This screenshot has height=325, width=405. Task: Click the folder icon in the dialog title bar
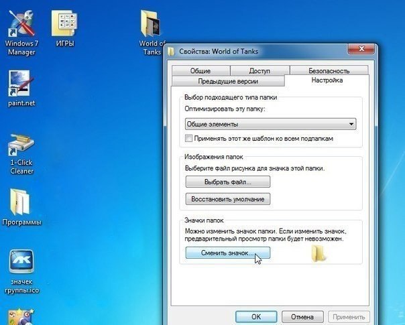[x=172, y=52]
